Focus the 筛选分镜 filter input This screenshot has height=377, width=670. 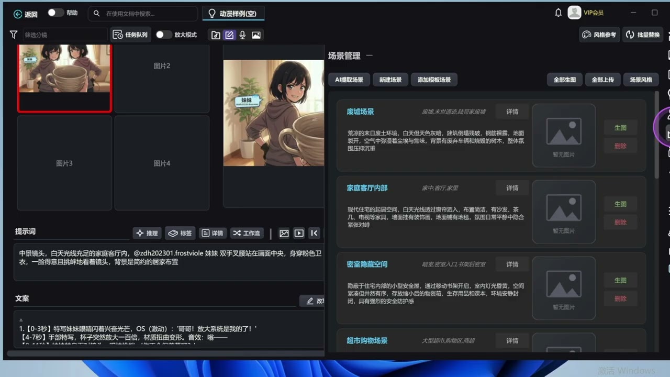tap(64, 35)
